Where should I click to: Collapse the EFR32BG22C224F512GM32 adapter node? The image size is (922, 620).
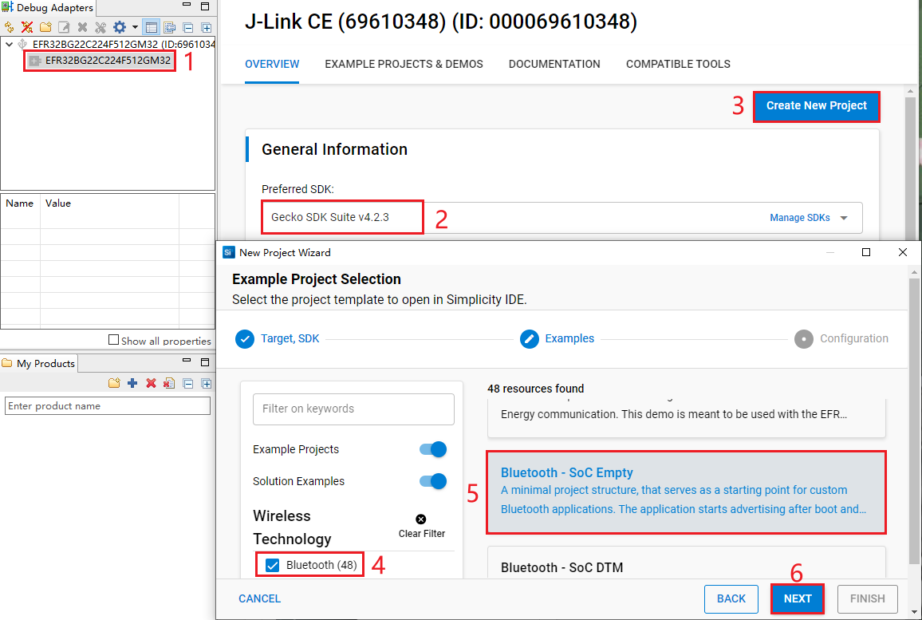click(x=7, y=44)
